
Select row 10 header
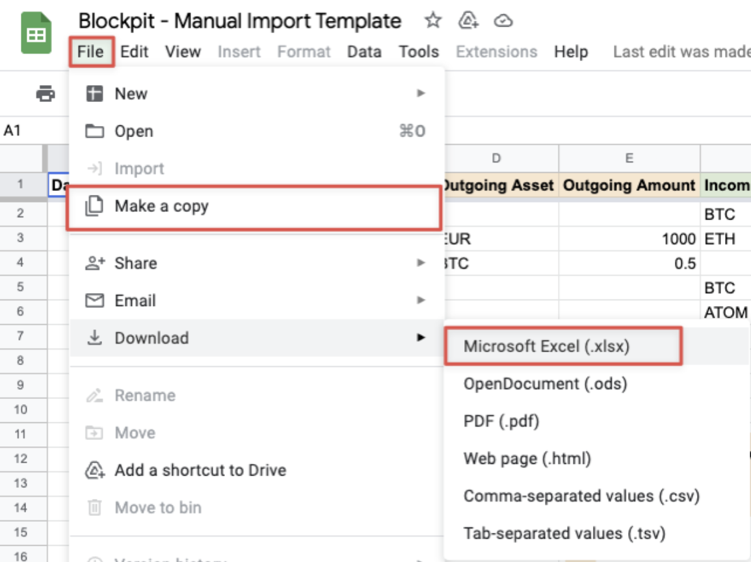click(x=23, y=409)
